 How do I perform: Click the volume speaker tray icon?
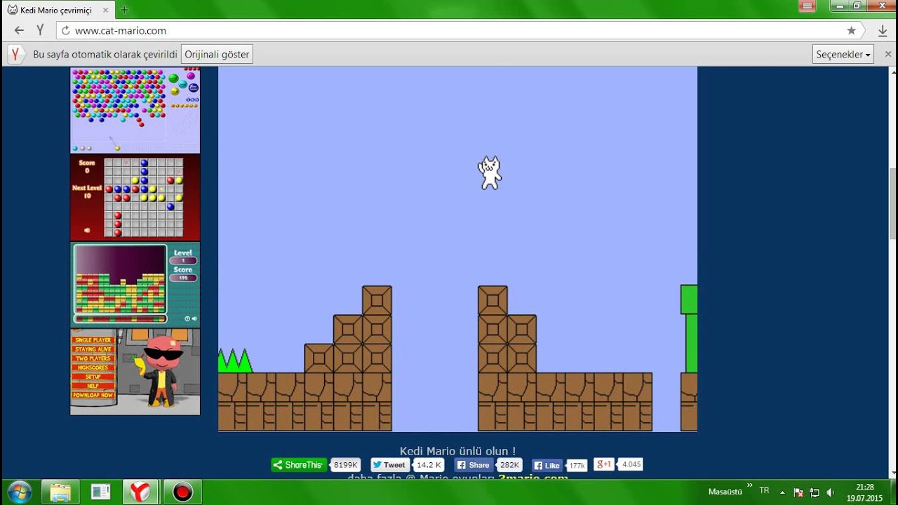click(x=831, y=492)
